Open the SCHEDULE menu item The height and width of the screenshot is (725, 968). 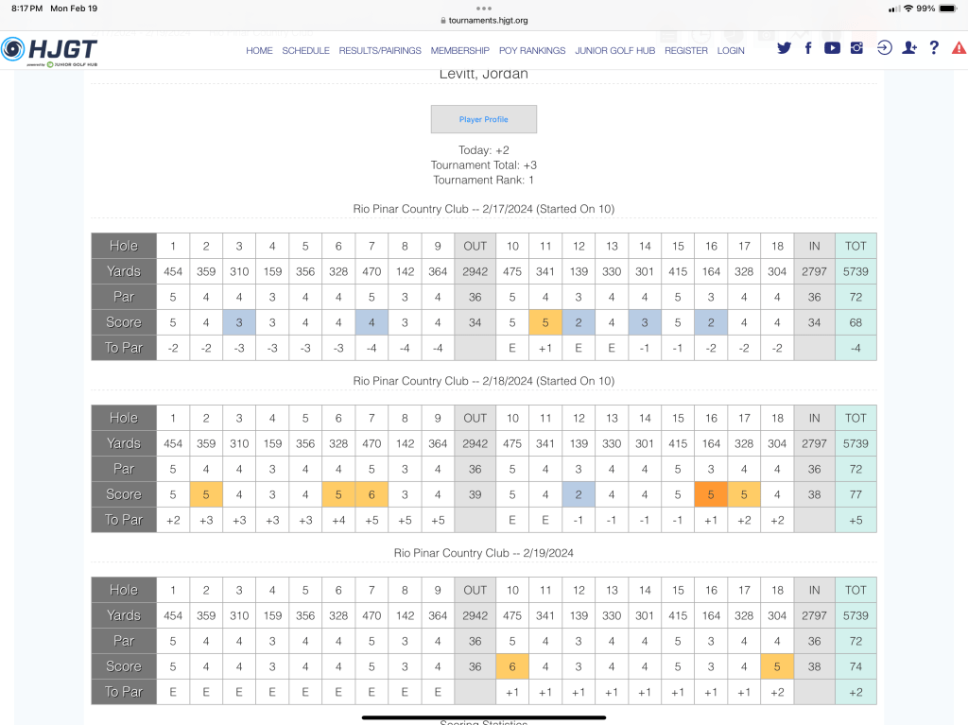[x=305, y=51]
